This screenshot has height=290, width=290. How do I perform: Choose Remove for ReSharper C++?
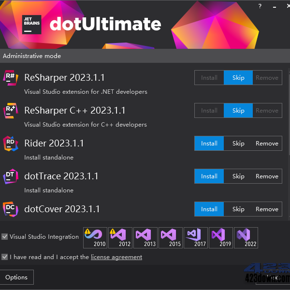[267, 111]
